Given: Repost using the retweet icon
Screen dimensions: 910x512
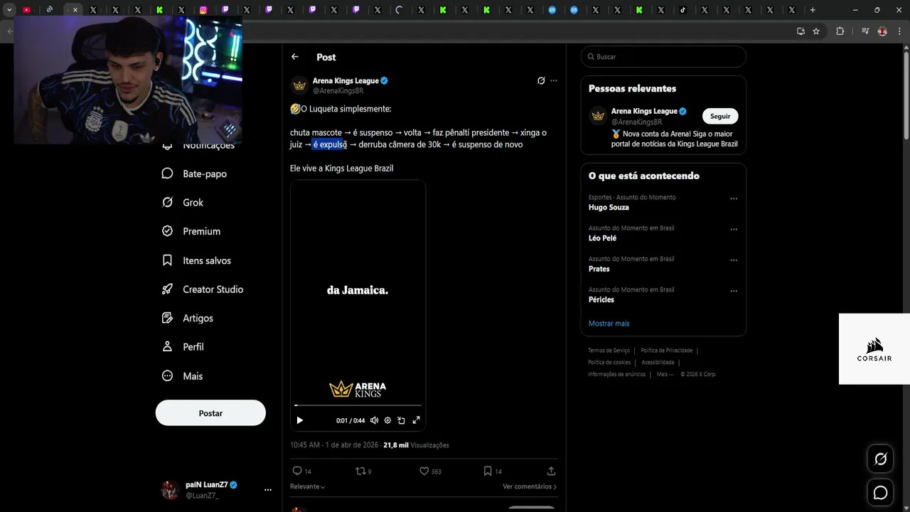Looking at the screenshot, I should (360, 471).
